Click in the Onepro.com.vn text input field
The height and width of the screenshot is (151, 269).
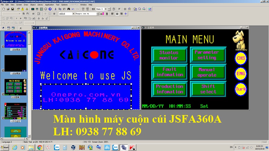click(86, 14)
